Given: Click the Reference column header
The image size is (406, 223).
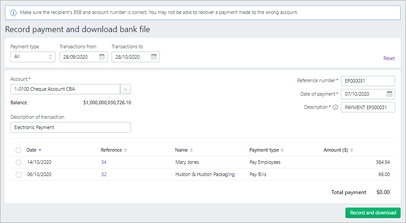Looking at the screenshot, I should coord(111,150).
